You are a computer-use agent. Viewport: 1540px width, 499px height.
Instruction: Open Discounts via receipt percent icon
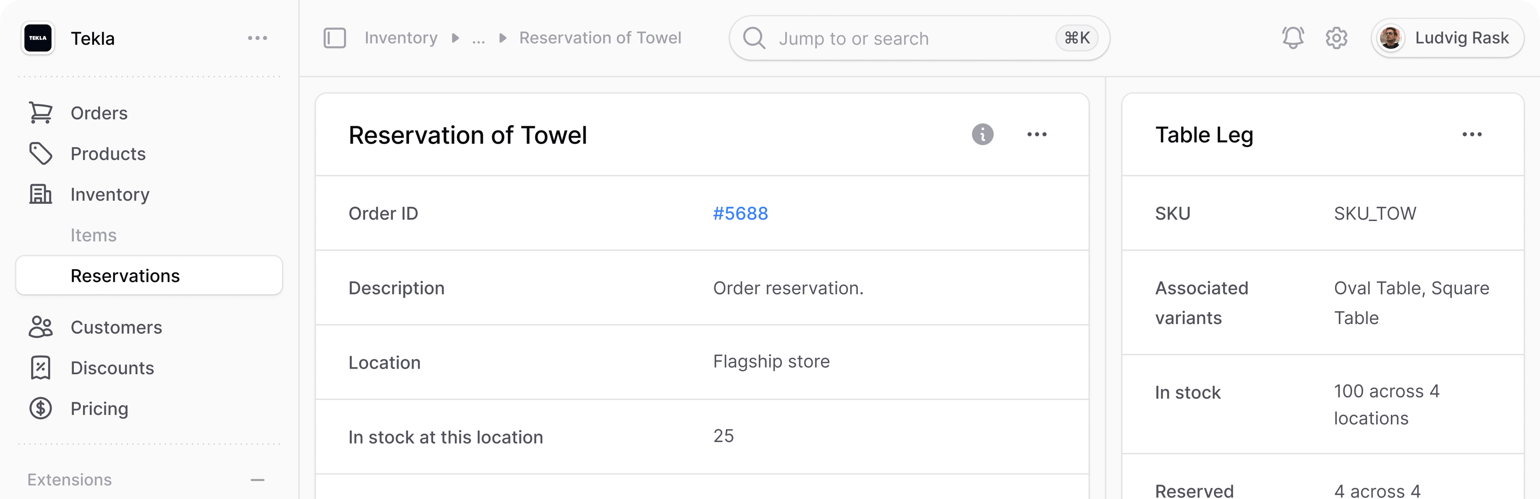[x=41, y=367]
